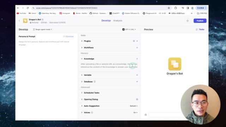
Task: Click the Database info icon
Action: click(x=95, y=81)
